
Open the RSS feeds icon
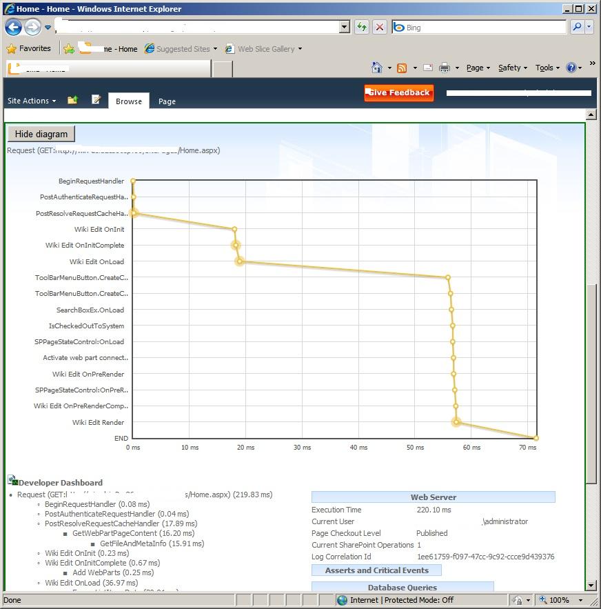[402, 68]
